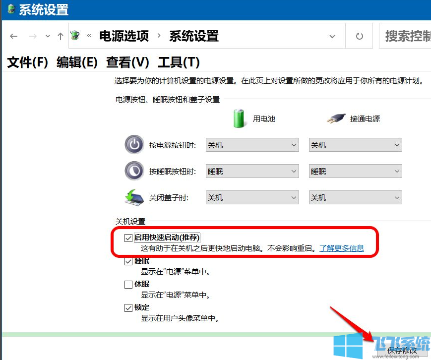Click the sleep button icon beside 按睡眠按钮时
Screen dimensions: 431x360
pos(134,171)
